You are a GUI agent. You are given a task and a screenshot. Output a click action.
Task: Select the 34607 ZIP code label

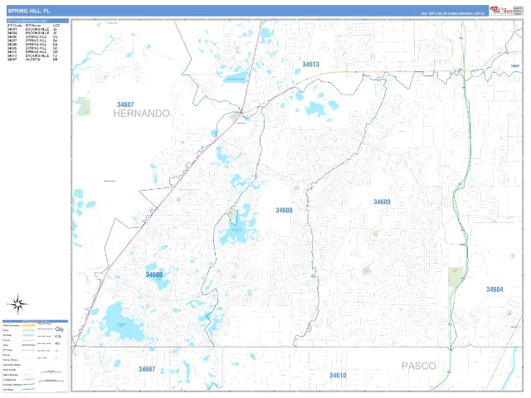tap(125, 104)
